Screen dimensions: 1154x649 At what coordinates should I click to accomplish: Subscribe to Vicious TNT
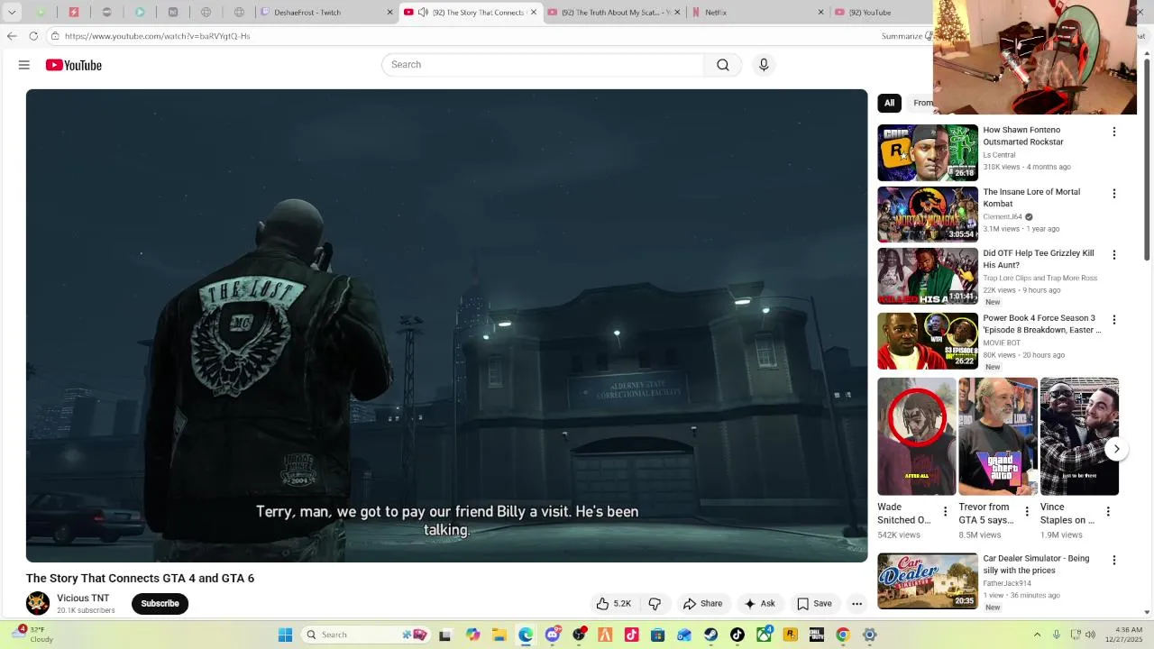click(160, 604)
